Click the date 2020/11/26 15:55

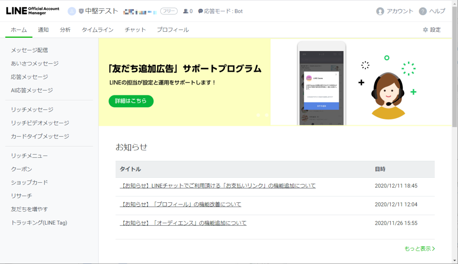[x=396, y=223]
